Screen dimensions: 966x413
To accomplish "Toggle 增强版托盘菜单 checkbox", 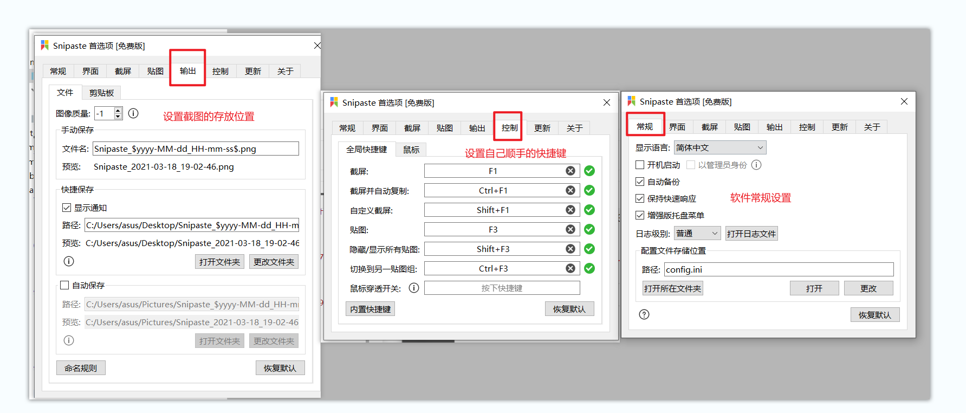I will 640,215.
